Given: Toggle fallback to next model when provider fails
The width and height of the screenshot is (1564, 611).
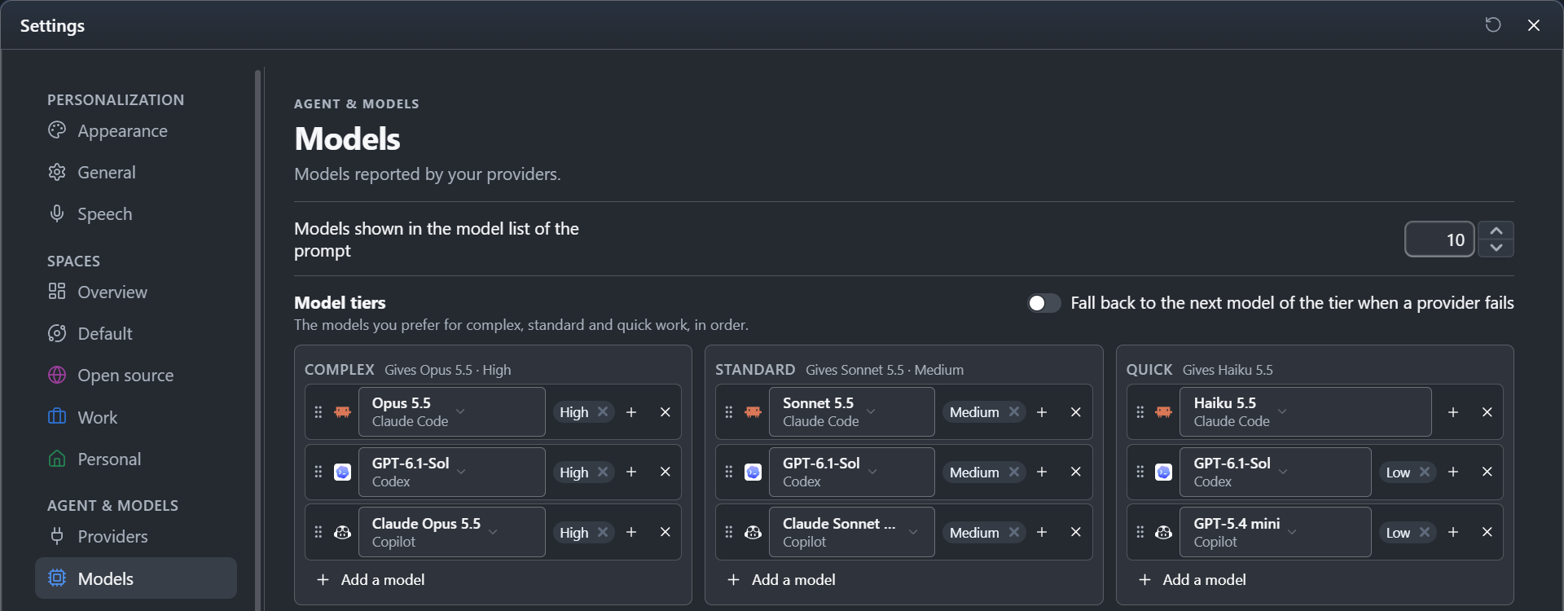Looking at the screenshot, I should point(1043,303).
